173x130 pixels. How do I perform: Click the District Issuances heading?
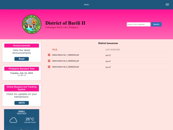coord(108,43)
